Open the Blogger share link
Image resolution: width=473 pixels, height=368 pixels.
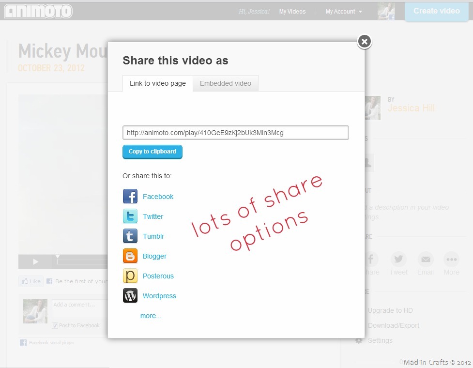155,257
